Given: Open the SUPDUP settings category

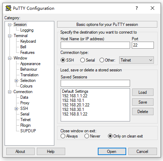Looking at the screenshot, I should pos(28,131).
